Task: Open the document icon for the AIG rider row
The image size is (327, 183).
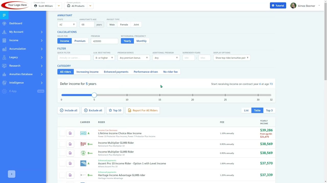Action: 70,133
